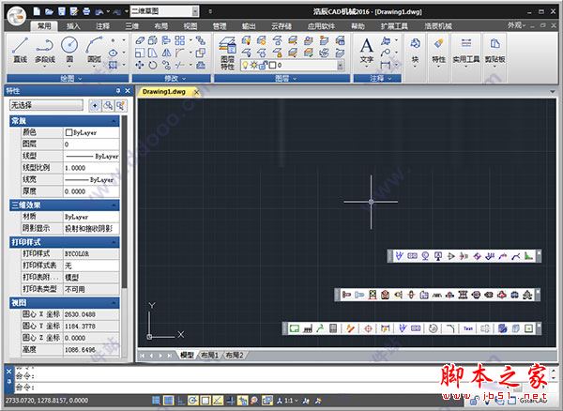The image size is (563, 411).
Task: Collapse the 常规 properties section
Action: (114, 121)
